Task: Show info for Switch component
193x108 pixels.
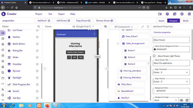Action: (x=37, y=91)
